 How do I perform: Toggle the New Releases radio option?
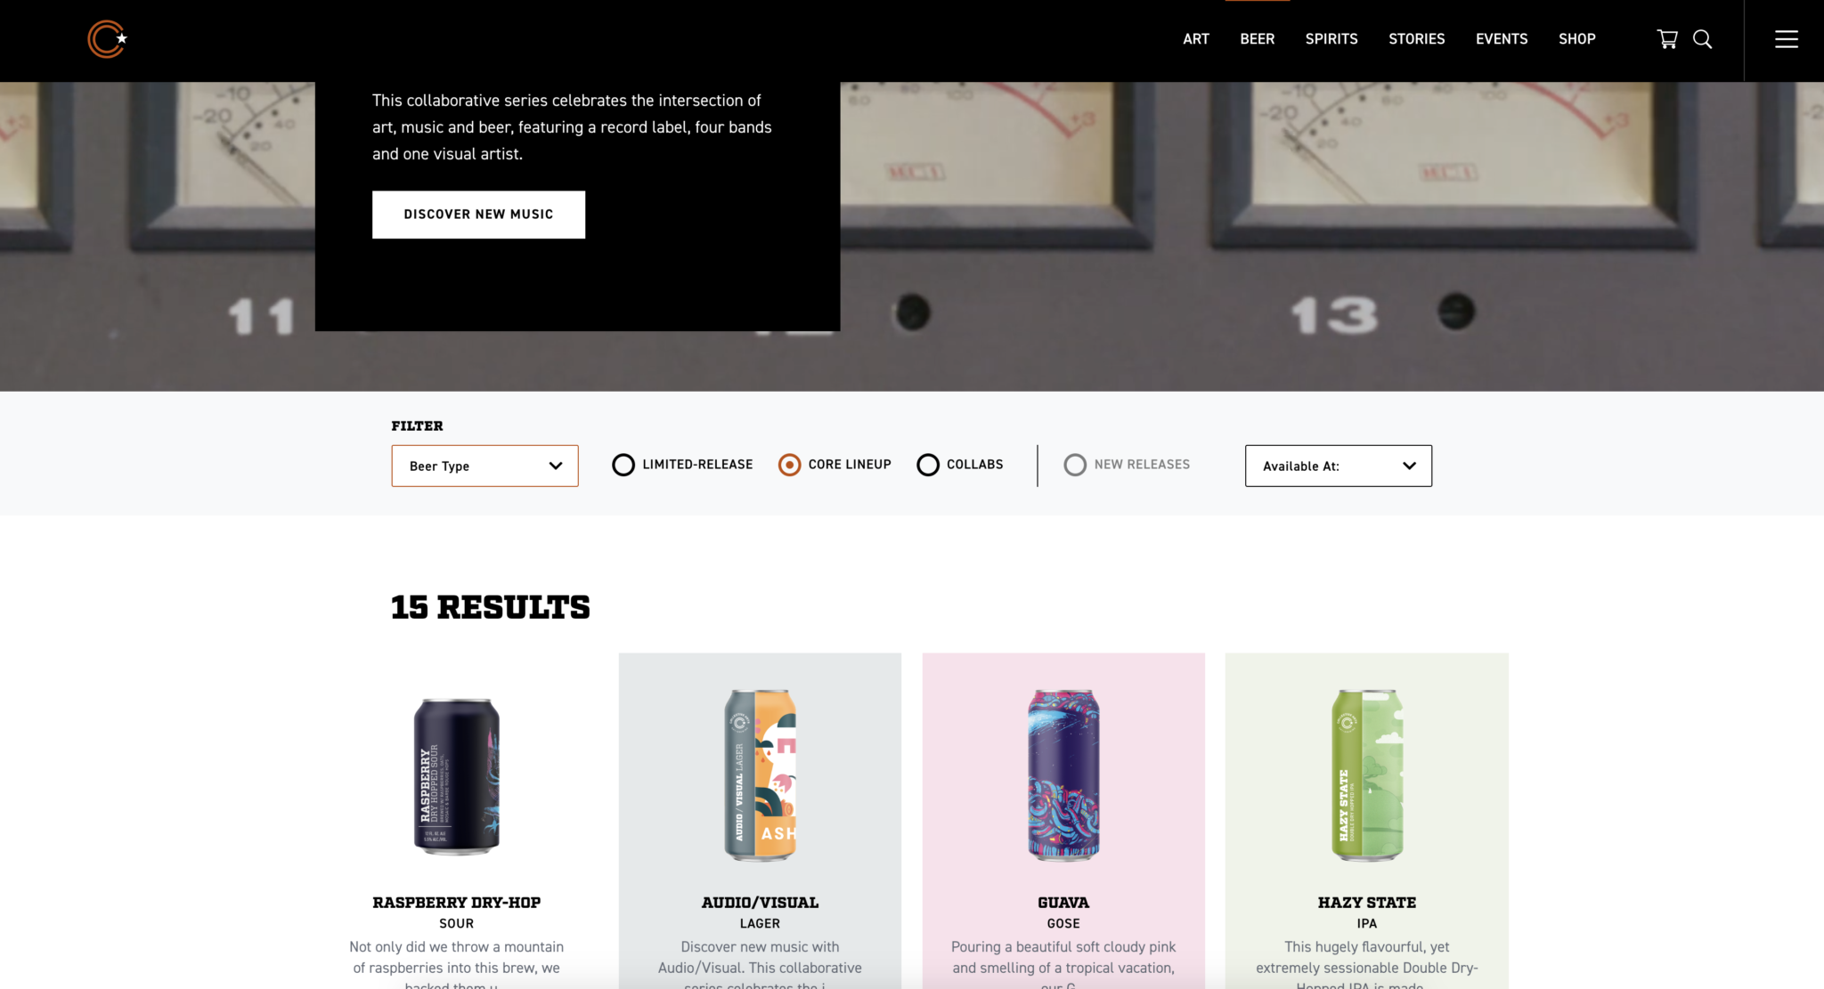tap(1127, 465)
